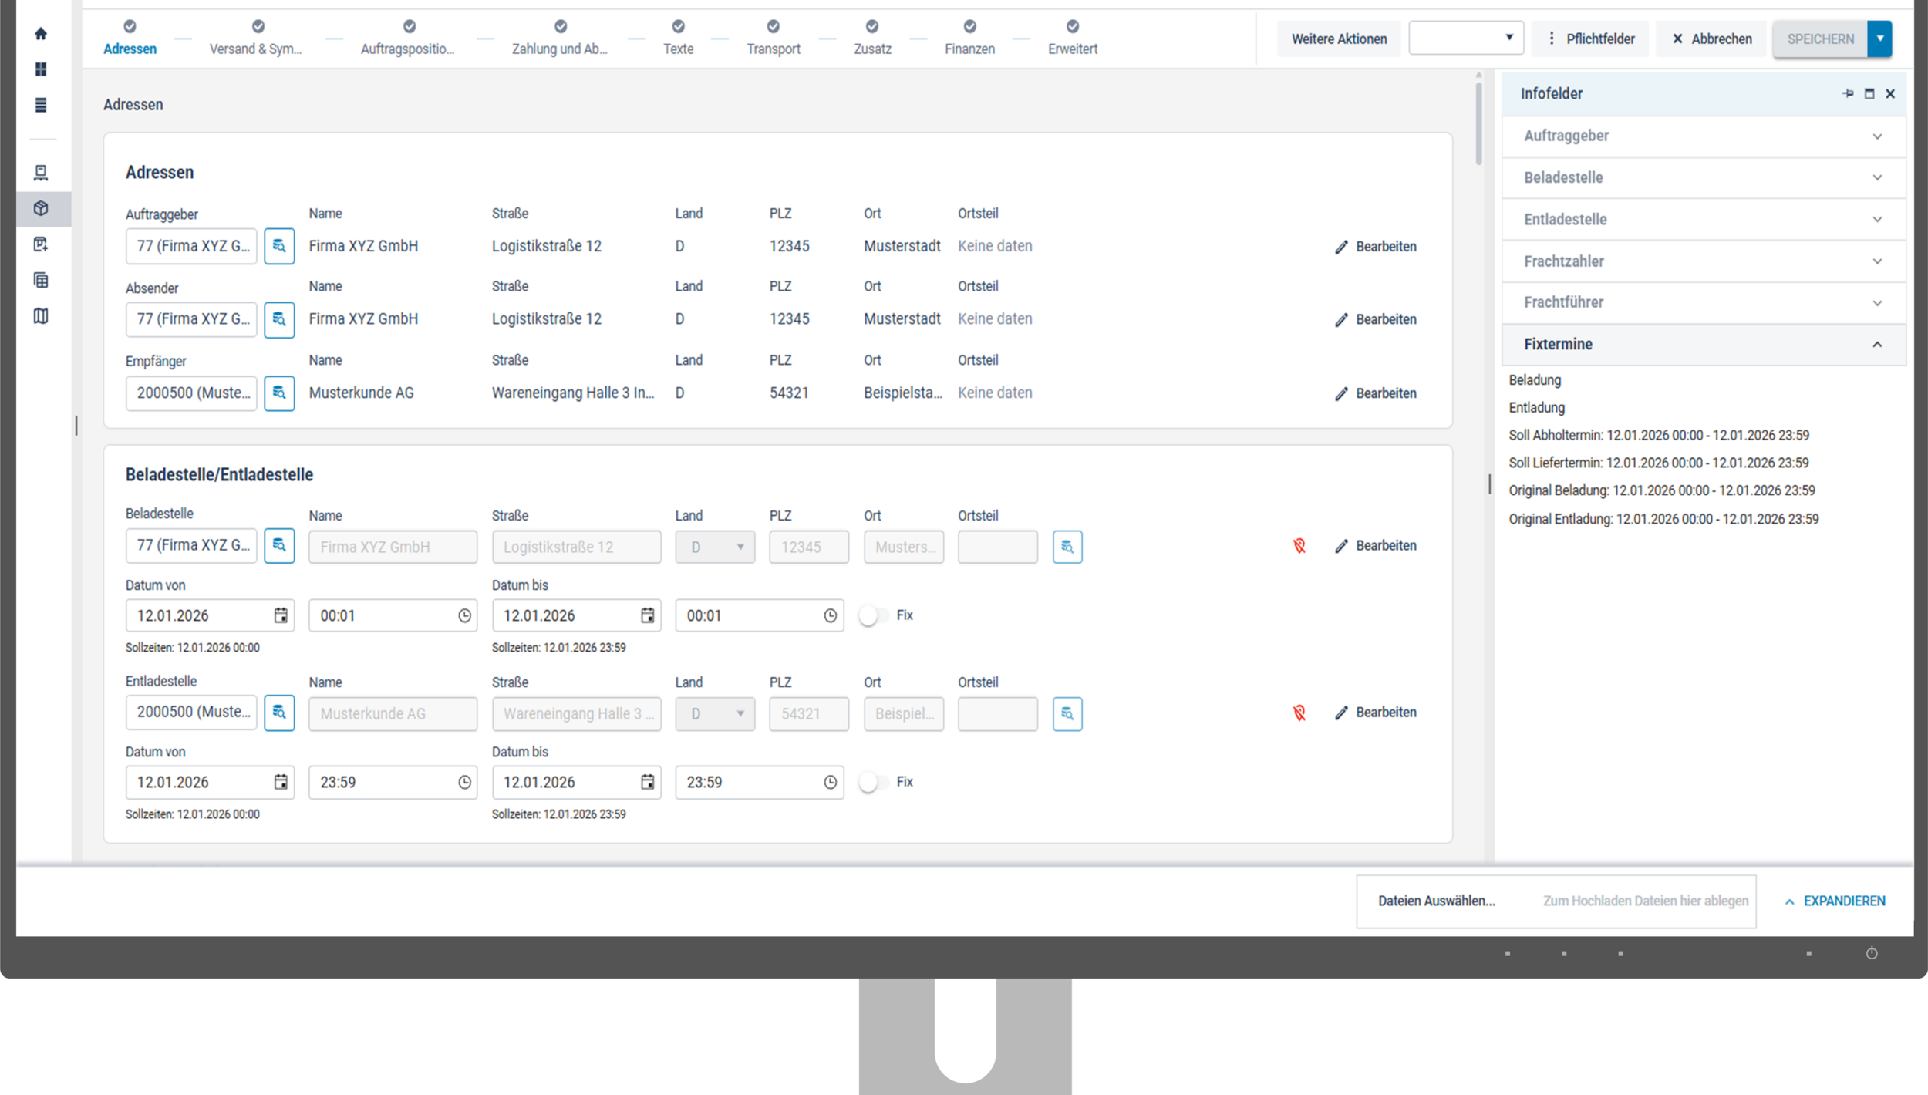
Task: Click the Dateien Auswählen upload area
Action: tap(1436, 901)
